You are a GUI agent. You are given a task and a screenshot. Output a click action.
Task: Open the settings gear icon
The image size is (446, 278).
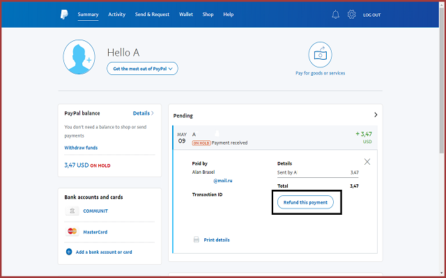click(351, 15)
